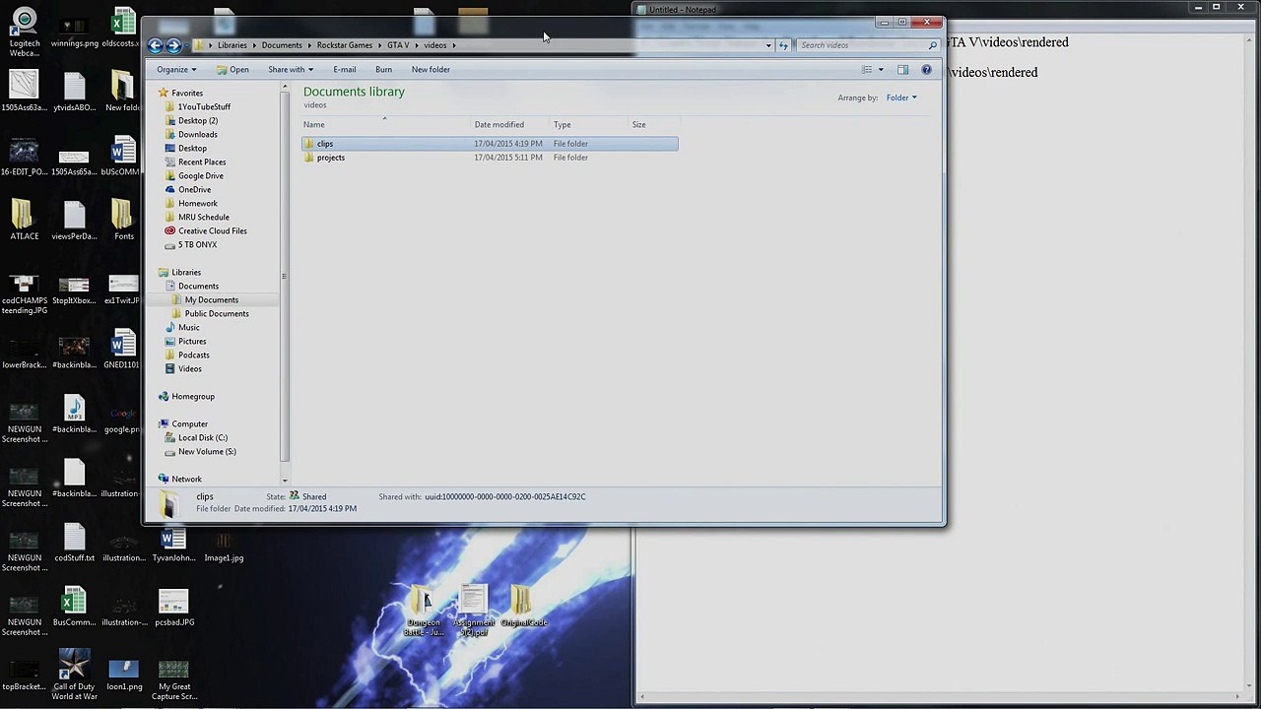Open 1YouTubeStuff in Favorites
This screenshot has height=709, width=1261.
pos(203,106)
